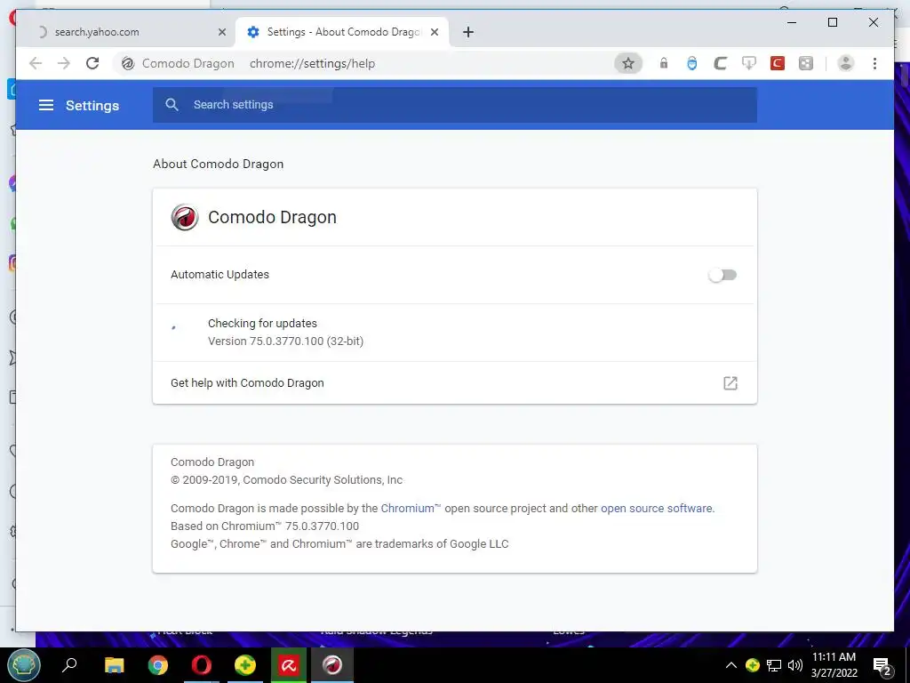Viewport: 910px width, 683px height.
Task: Click the magnifier icon in Search settings
Action: click(x=172, y=105)
